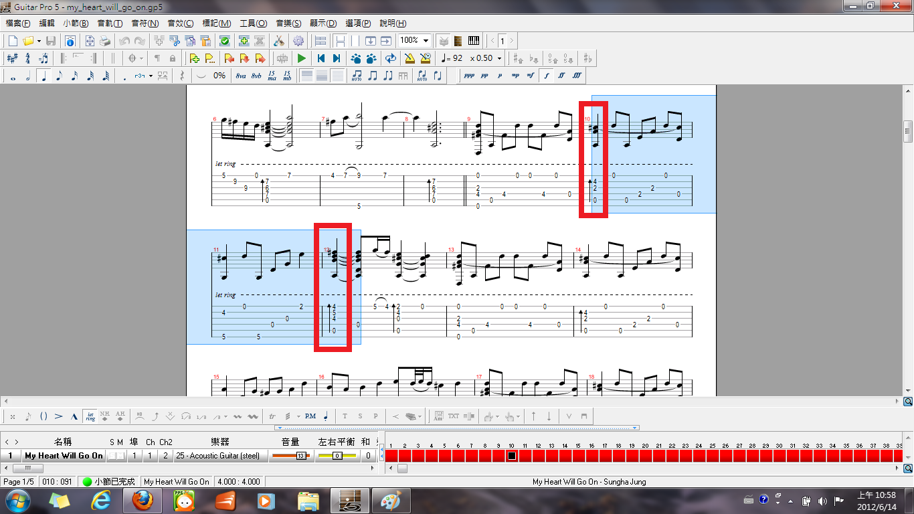This screenshot has height=514, width=914.
Task: Toggle accent marker effect
Action: point(59,416)
